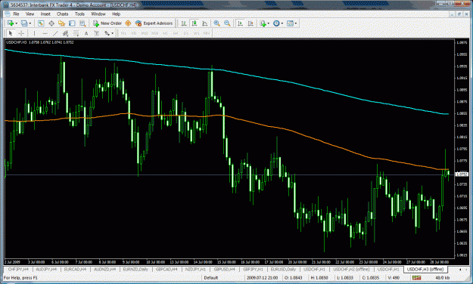
Task: Open MetaEditor yellow diamond icon
Action: point(128,23)
